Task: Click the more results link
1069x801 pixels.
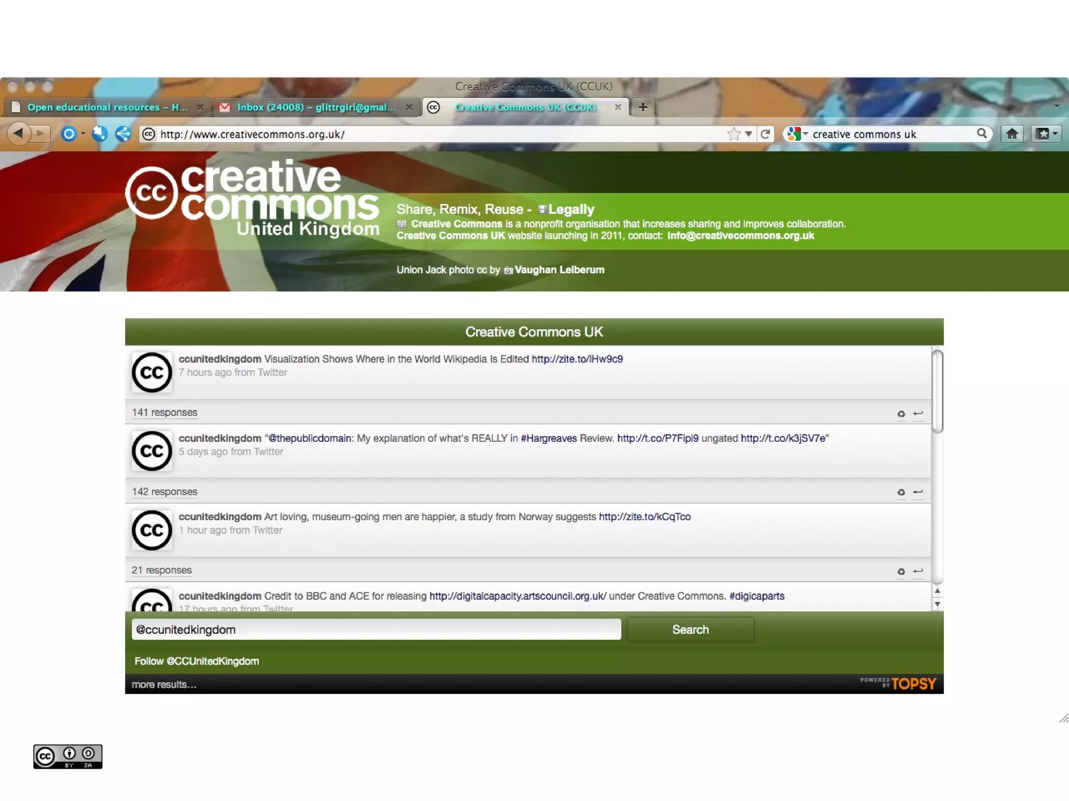Action: coord(164,684)
